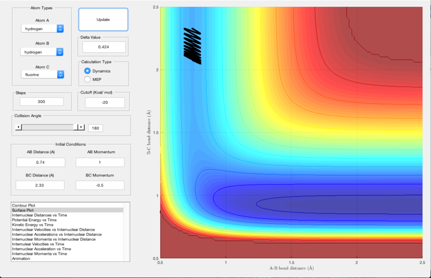The height and width of the screenshot is (278, 431).
Task: Open the Atom A hydrogen dropdown
Action: coord(43,28)
